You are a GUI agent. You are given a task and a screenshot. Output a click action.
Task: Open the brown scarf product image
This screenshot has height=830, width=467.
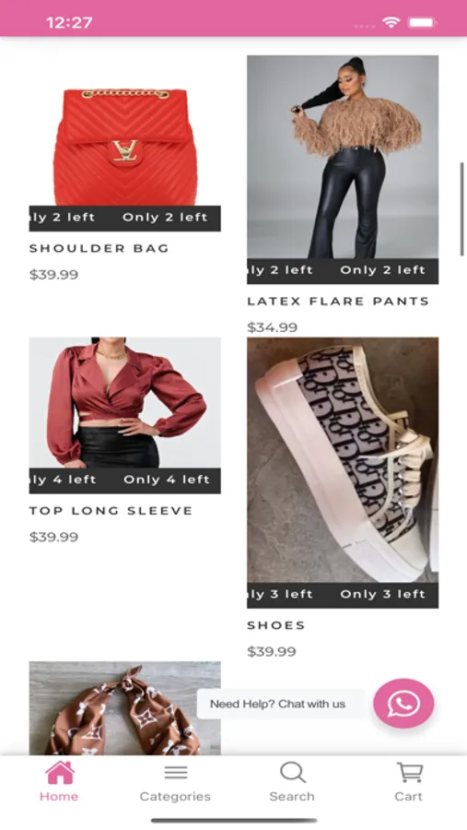pos(125,707)
